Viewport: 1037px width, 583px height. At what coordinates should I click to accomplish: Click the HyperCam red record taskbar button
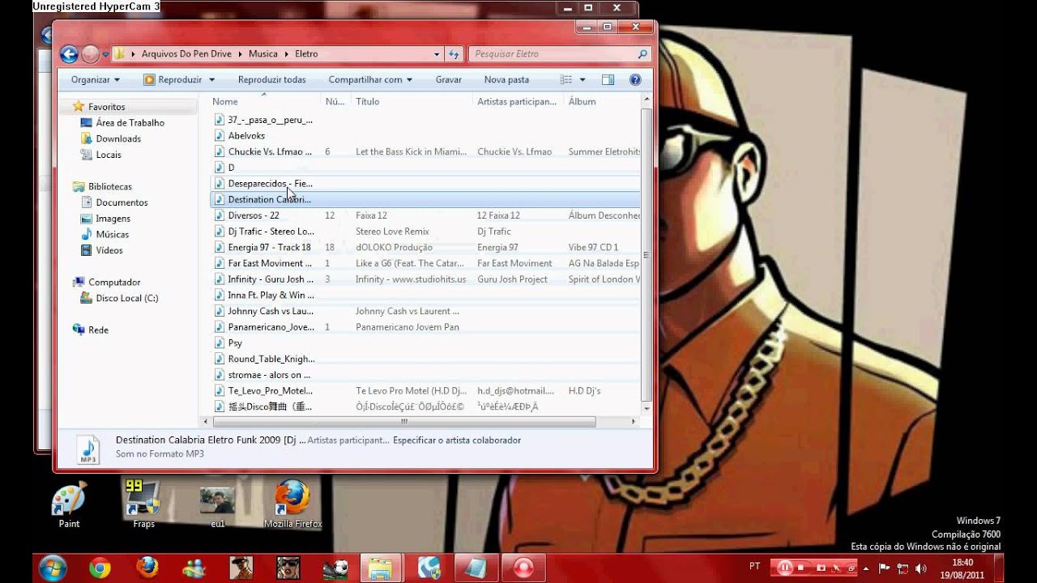click(522, 568)
